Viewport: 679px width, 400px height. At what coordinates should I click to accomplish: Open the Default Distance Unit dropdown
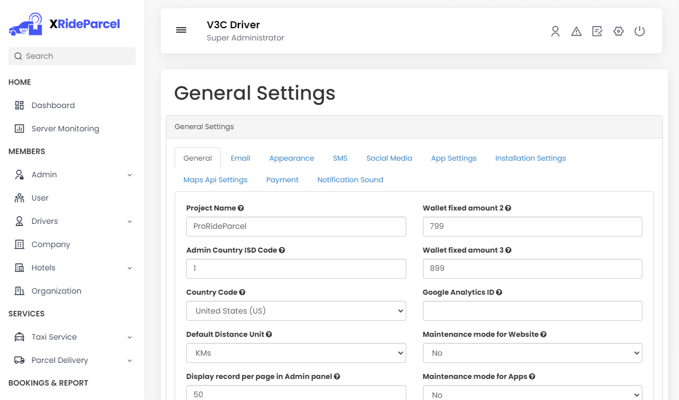coord(296,353)
